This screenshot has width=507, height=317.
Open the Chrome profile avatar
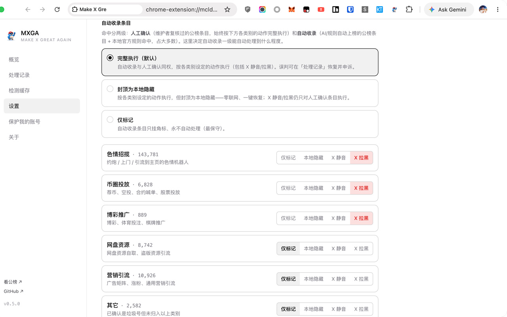[x=483, y=10]
